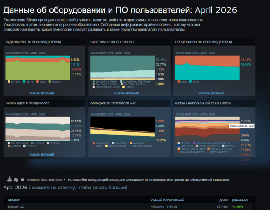Open 'УЗНАТЬ БОЛЬШЕ' under CPU core count

[41, 155]
